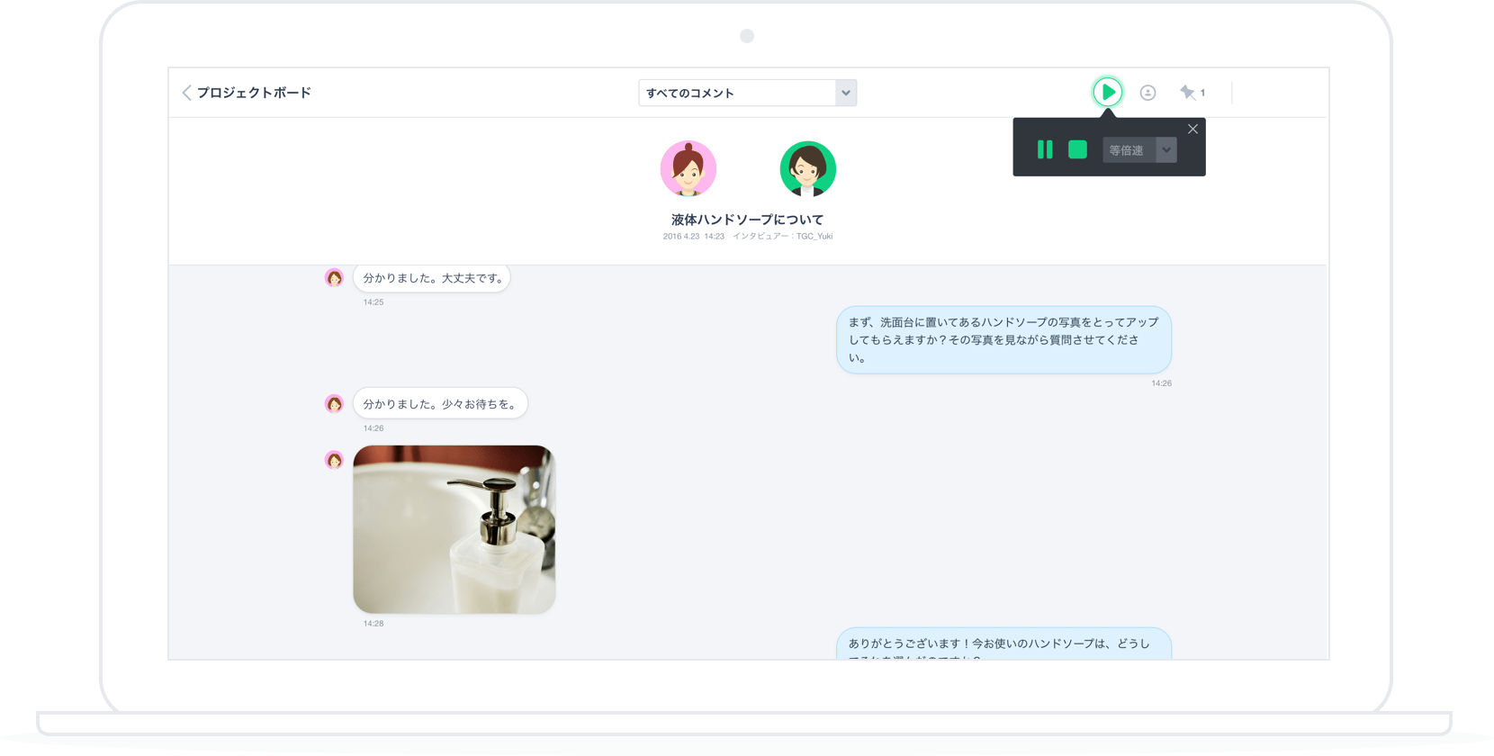Click the back chevron arrow icon

[x=186, y=93]
